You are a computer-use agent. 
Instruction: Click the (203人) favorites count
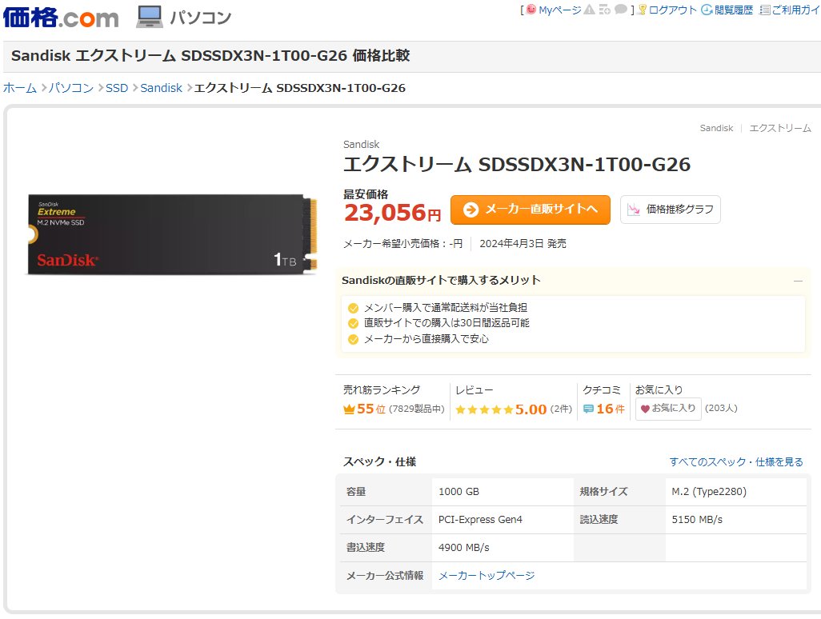(721, 408)
